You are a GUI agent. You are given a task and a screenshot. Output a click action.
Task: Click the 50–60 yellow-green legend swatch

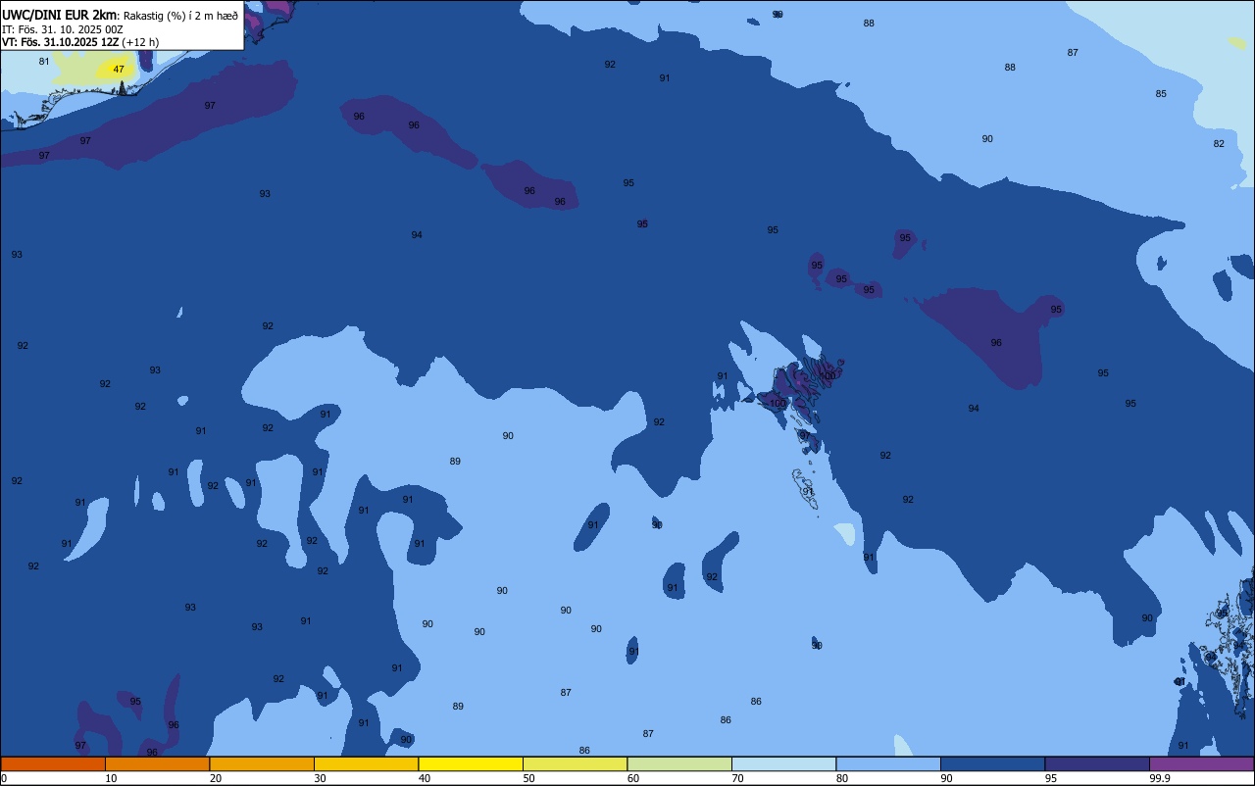[x=575, y=763]
